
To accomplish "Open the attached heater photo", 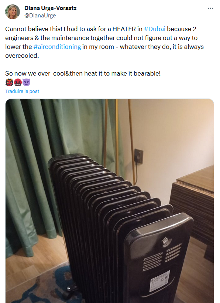I will click(110, 201).
